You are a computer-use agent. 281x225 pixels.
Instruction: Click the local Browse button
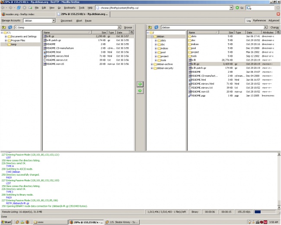pyautogui.click(x=128, y=27)
